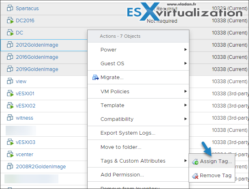The width and height of the screenshot is (249, 189).
Task: Open the Compatibility submenu
Action: 138,119
